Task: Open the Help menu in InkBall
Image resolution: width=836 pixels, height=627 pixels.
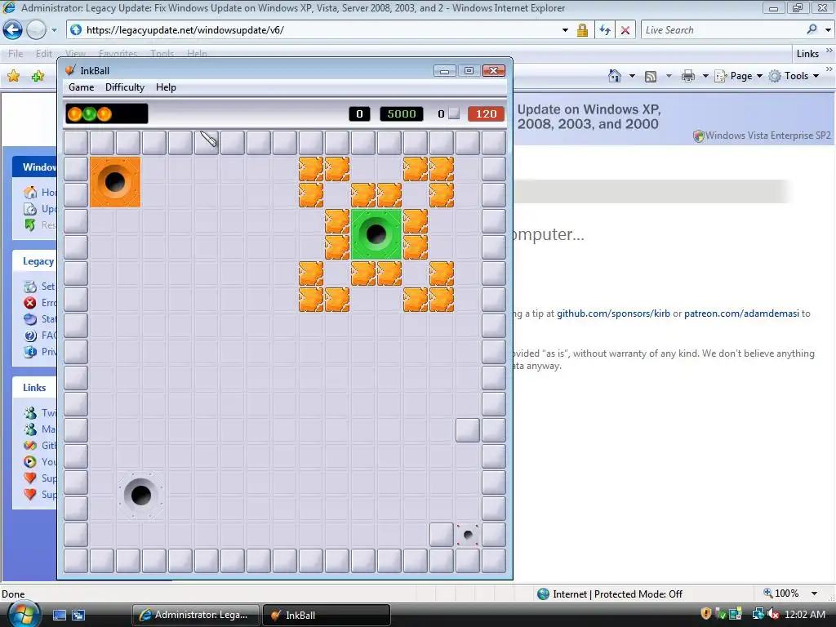Action: pyautogui.click(x=166, y=87)
